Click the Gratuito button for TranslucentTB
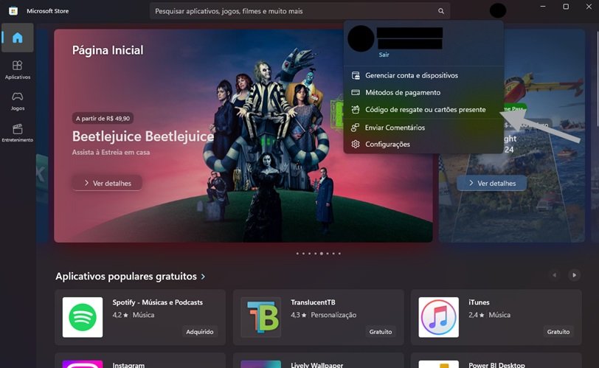599x368 pixels. (x=381, y=332)
